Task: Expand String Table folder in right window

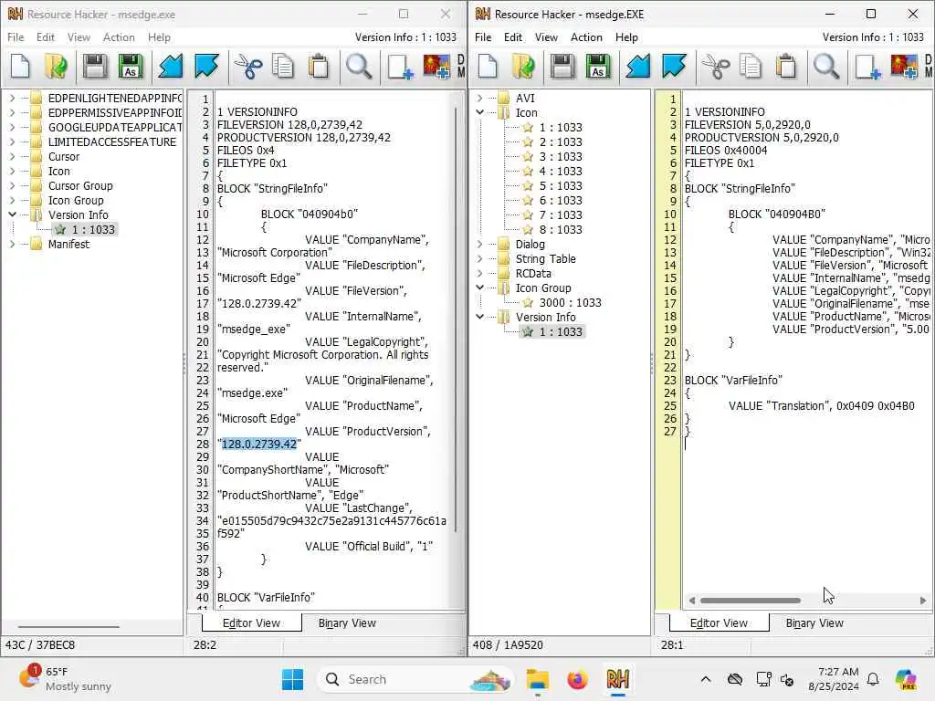Action: point(479,258)
